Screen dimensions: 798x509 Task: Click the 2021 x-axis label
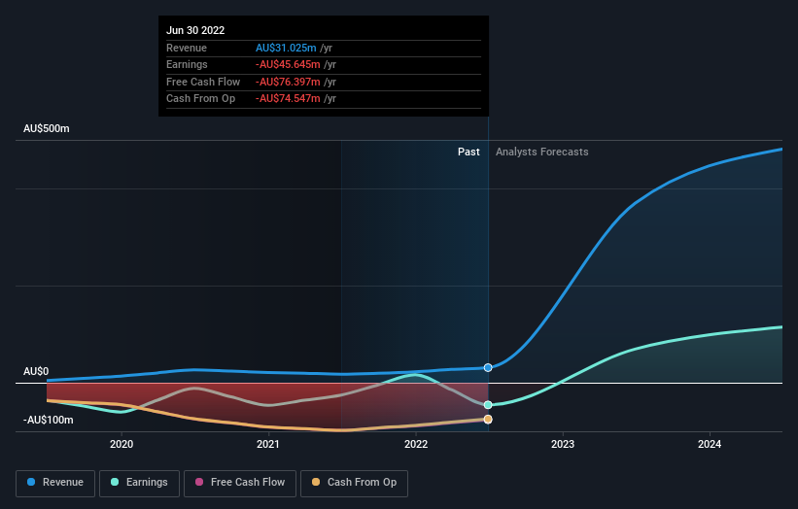pos(268,445)
